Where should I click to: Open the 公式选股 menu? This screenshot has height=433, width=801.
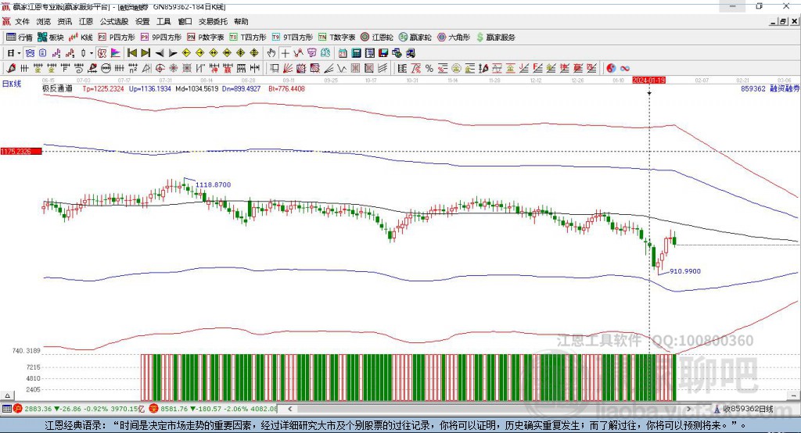click(x=113, y=22)
